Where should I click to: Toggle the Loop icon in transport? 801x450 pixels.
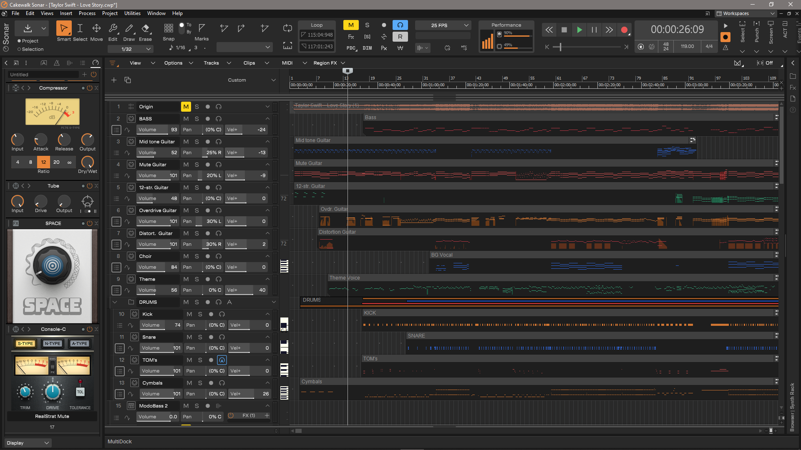pyautogui.click(x=287, y=28)
